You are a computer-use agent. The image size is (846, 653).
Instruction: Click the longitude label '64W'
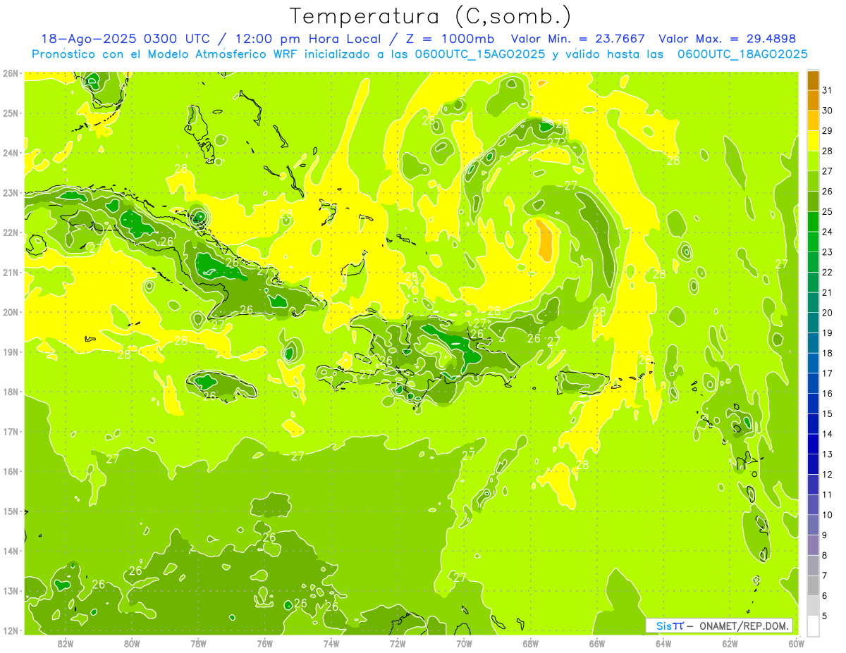[663, 643]
